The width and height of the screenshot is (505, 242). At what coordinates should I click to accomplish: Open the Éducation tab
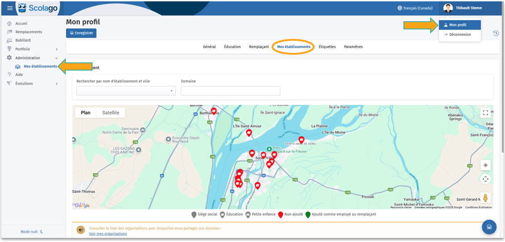coord(232,47)
